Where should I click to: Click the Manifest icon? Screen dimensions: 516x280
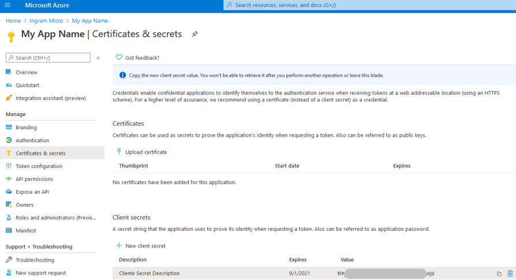[x=9, y=230]
